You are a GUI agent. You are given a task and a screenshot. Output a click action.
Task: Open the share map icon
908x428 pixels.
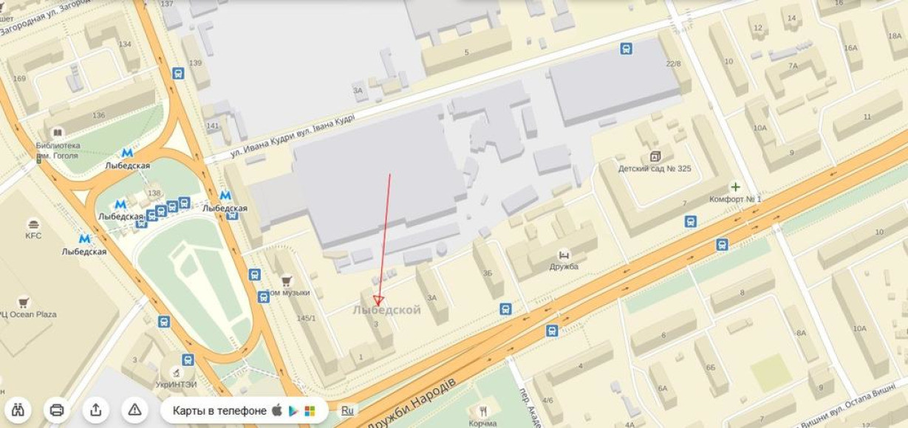(x=96, y=410)
